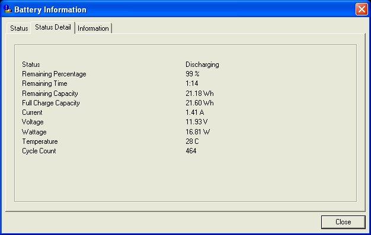Click the Battery Information title text
This screenshot has height=235, width=371.
coord(50,9)
